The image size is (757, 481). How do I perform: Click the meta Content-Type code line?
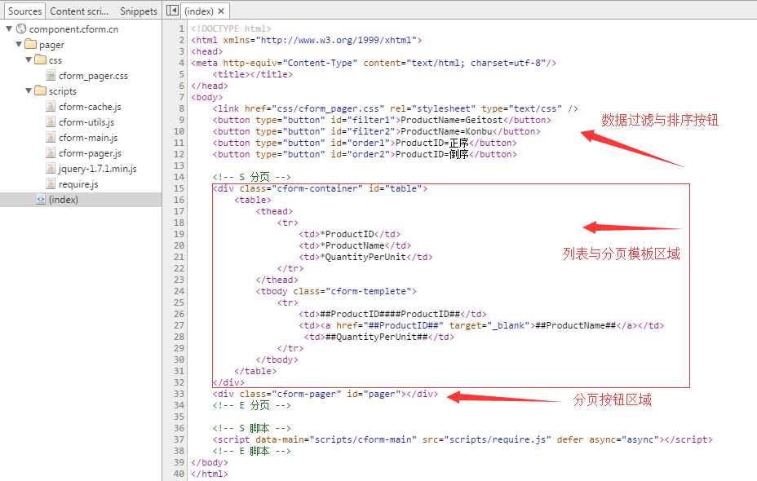pos(374,63)
